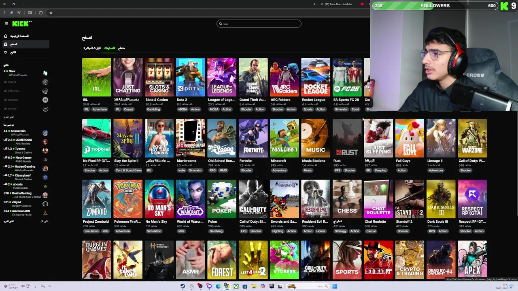Open the IRL category thumbnail
The image size is (518, 291).
96,77
